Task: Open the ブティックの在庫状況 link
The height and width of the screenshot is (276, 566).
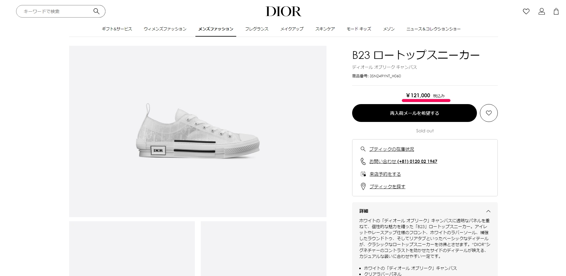Action: (391, 149)
